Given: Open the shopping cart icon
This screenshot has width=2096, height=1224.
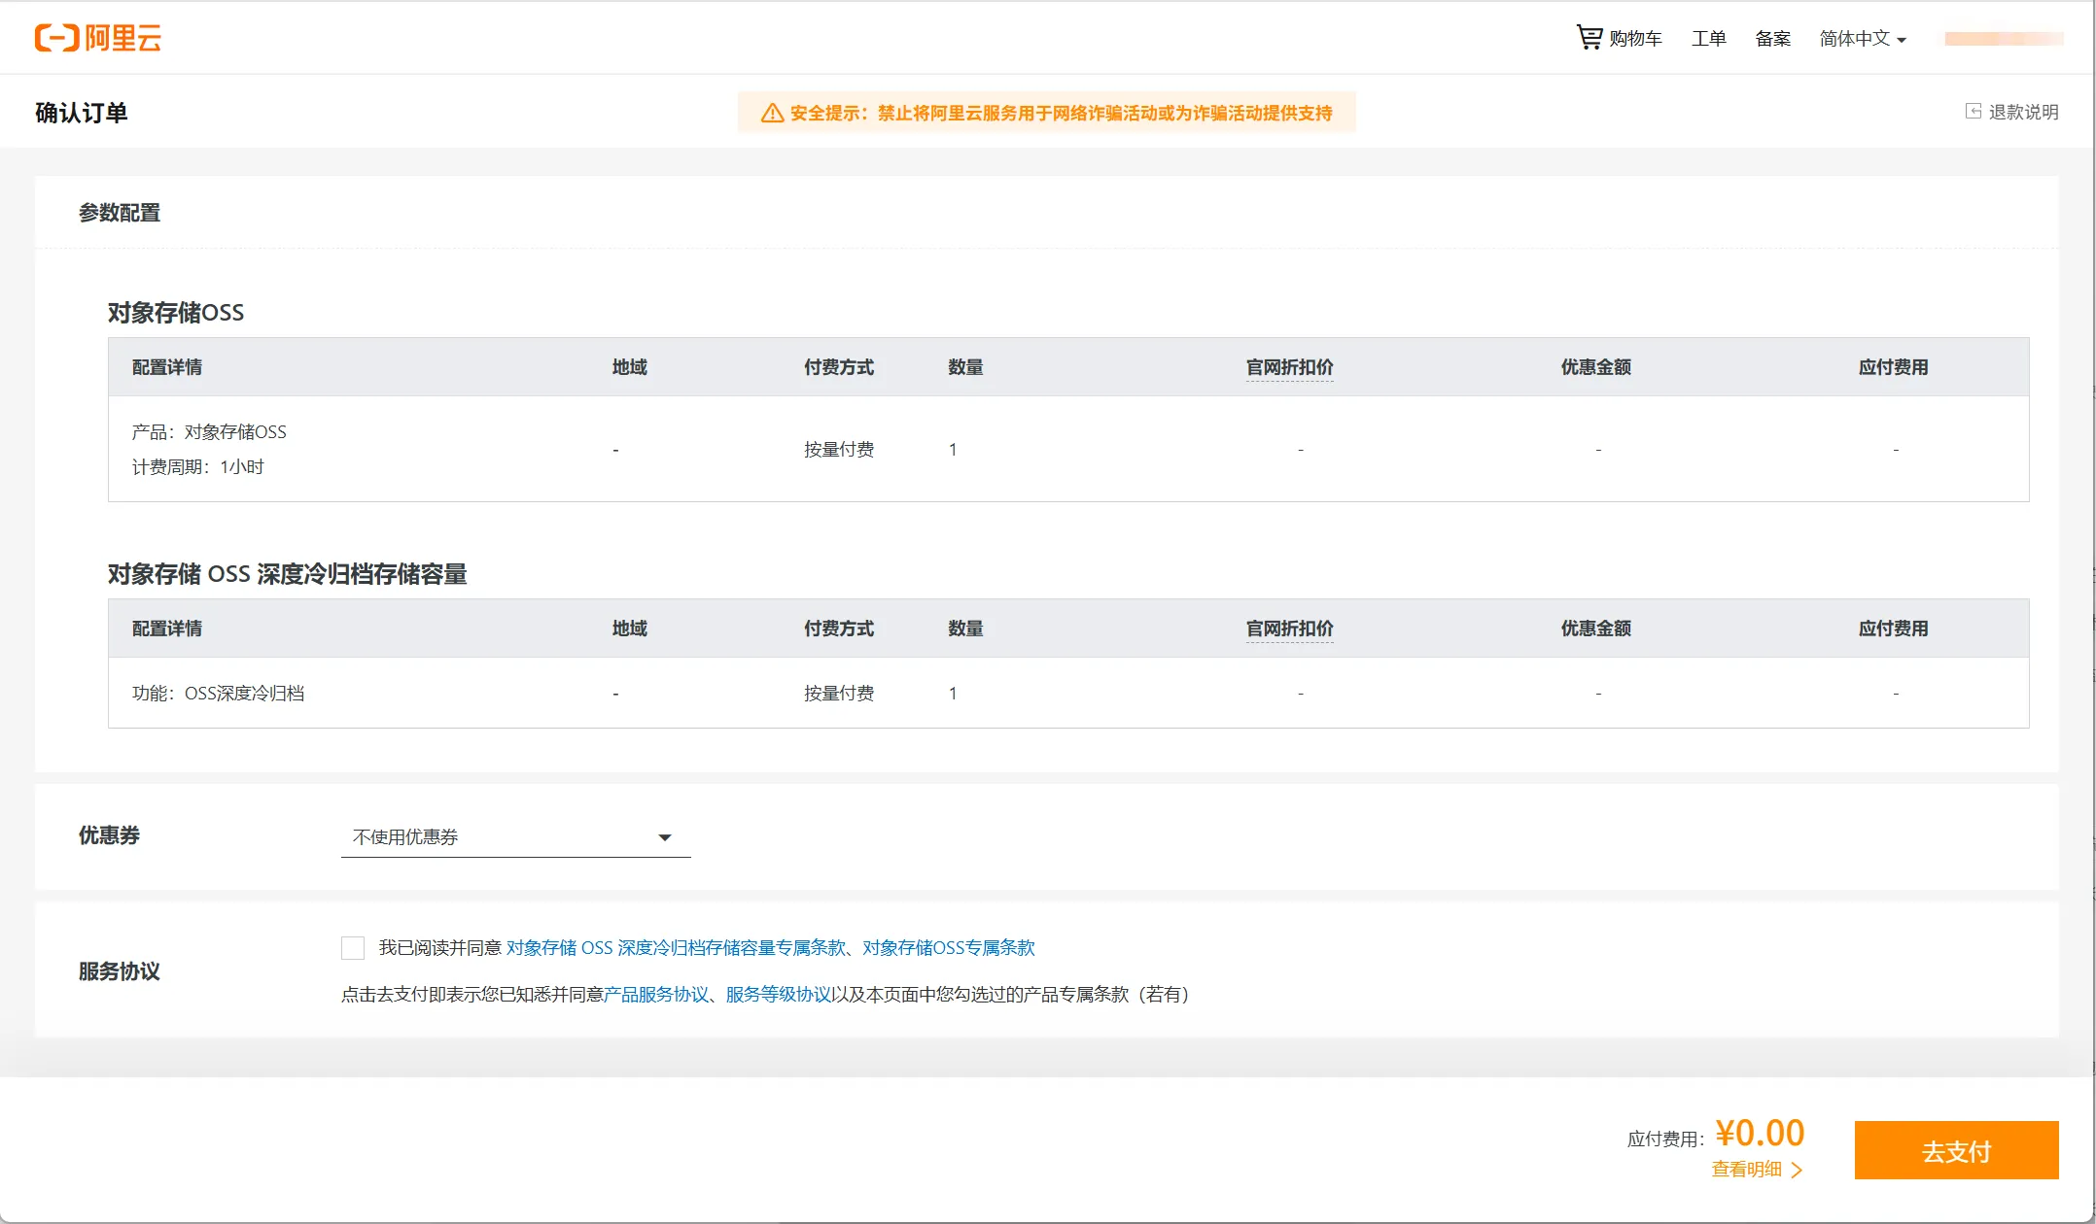Looking at the screenshot, I should coord(1589,37).
